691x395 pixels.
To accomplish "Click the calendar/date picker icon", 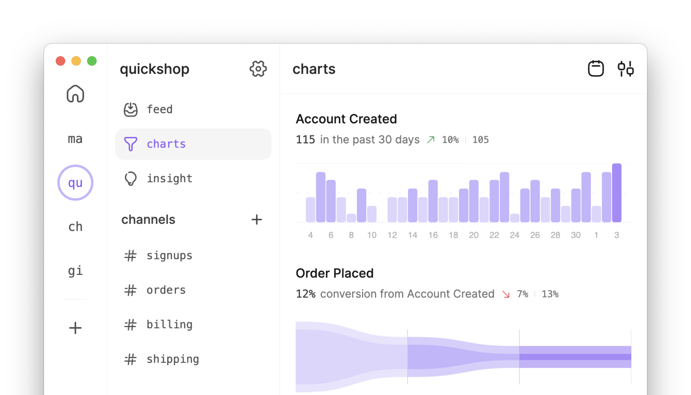I will 596,69.
